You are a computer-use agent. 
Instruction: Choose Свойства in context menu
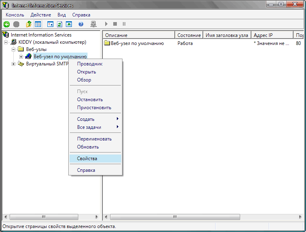coord(96,159)
